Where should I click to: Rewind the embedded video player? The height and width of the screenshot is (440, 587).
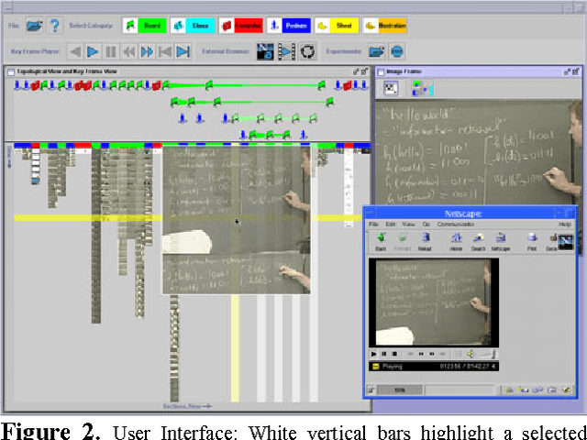point(421,354)
